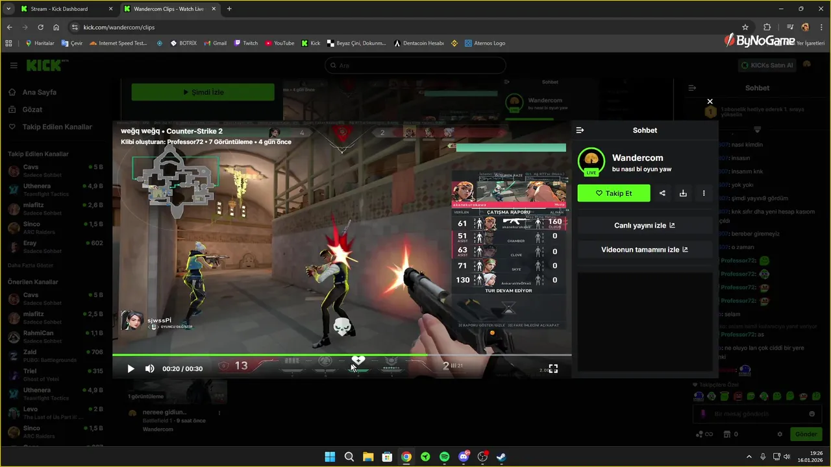Open the tab search dropdown
The image size is (831, 467).
[x=8, y=9]
